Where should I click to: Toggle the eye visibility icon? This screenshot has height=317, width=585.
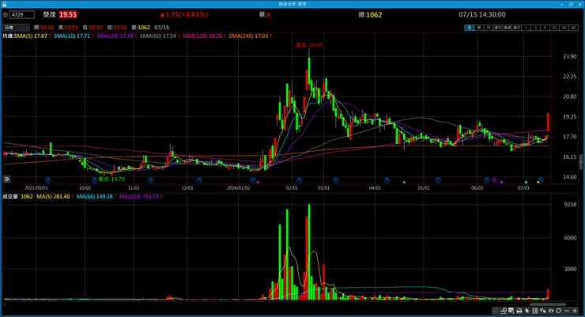coord(551,311)
